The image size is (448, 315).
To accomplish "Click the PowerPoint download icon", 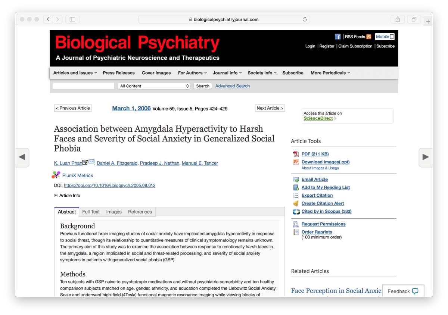I will (296, 162).
